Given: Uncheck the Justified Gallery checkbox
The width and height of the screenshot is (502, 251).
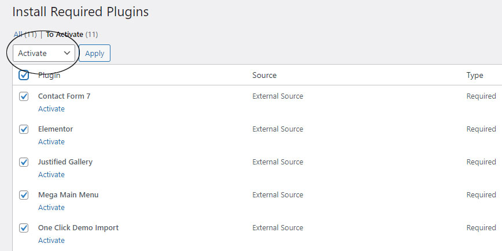Looking at the screenshot, I should 24,162.
